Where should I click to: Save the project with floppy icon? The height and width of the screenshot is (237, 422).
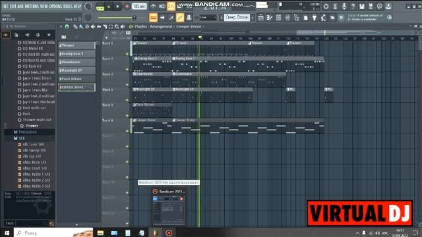tap(362, 6)
